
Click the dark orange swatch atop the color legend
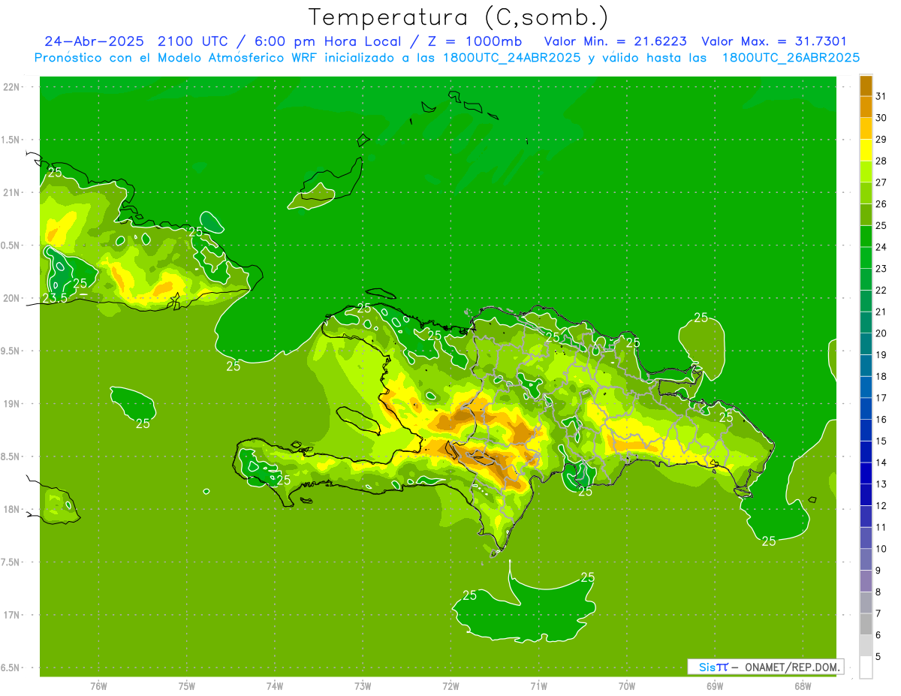tap(866, 85)
